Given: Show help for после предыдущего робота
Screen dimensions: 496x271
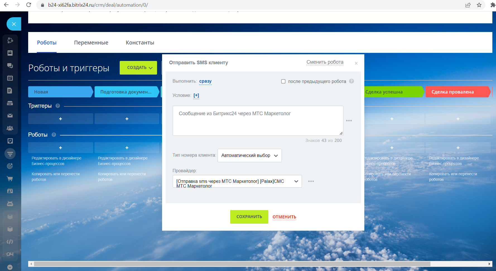Looking at the screenshot, I should pos(351,81).
